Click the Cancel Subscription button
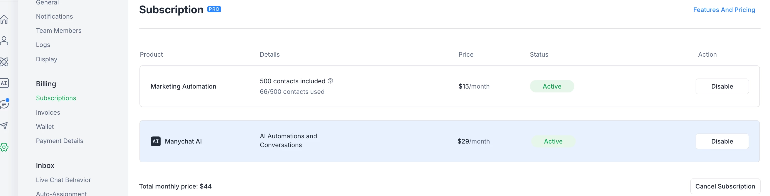 point(725,187)
